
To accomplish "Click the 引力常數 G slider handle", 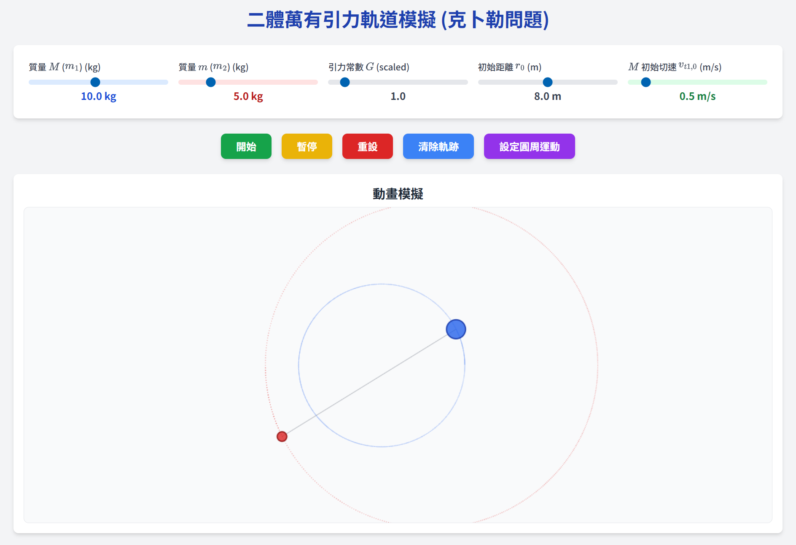I will [344, 82].
